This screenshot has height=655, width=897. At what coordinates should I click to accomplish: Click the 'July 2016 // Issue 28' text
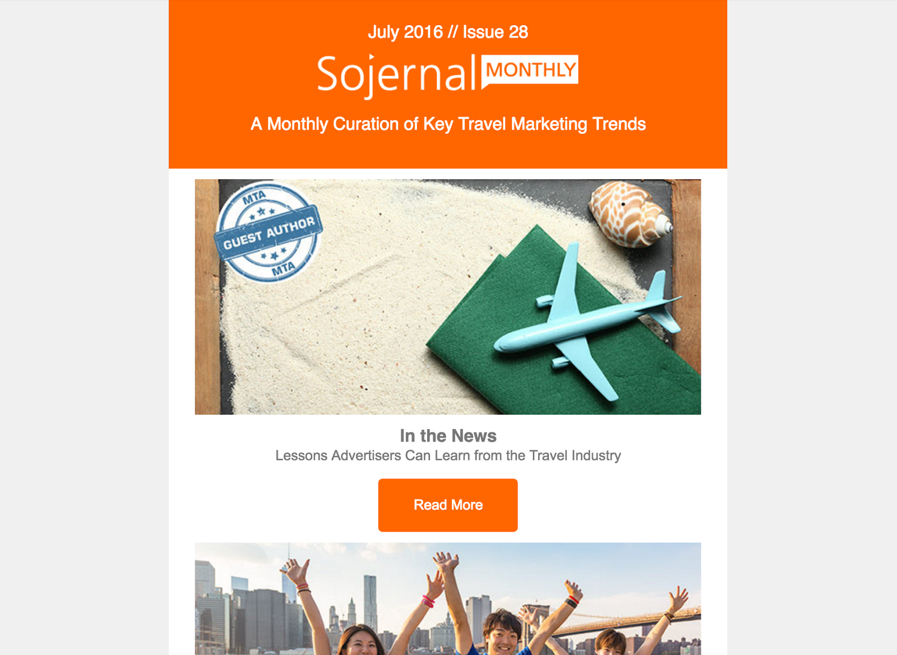[448, 32]
